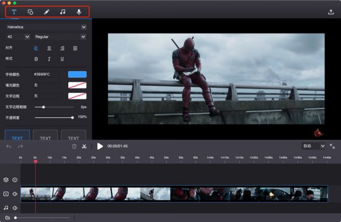The height and width of the screenshot is (222, 341).
Task: Click the music track note icon
Action: tap(6, 208)
